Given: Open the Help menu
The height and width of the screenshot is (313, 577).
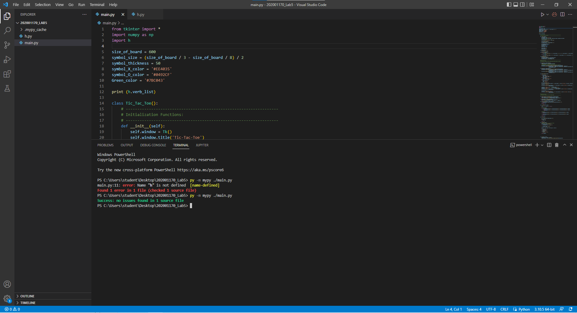Looking at the screenshot, I should [x=113, y=5].
